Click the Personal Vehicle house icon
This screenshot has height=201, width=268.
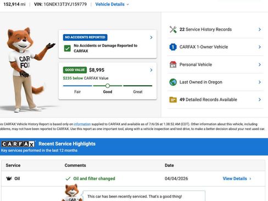point(173,64)
